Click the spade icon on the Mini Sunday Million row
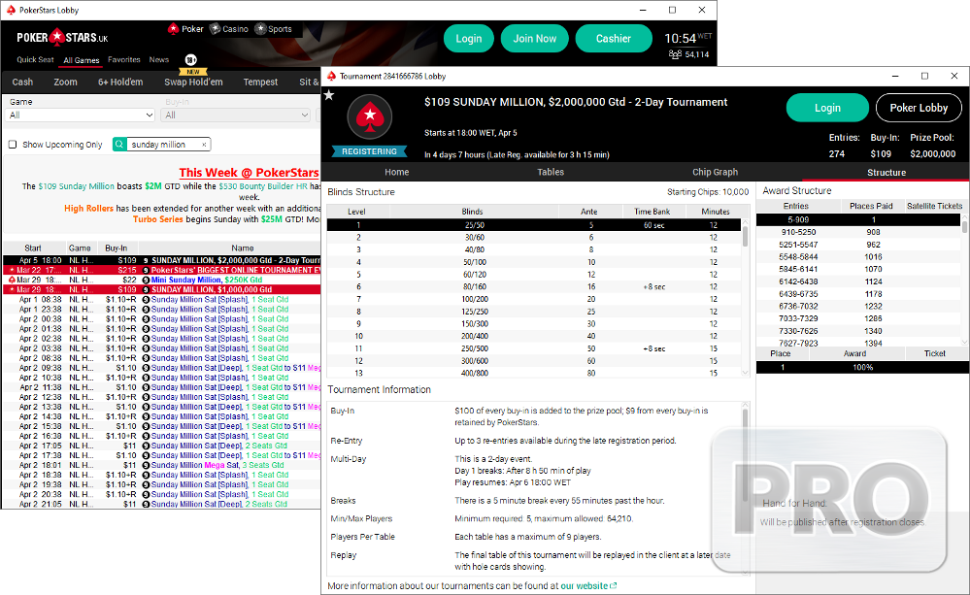This screenshot has width=970, height=595. pyautogui.click(x=146, y=281)
